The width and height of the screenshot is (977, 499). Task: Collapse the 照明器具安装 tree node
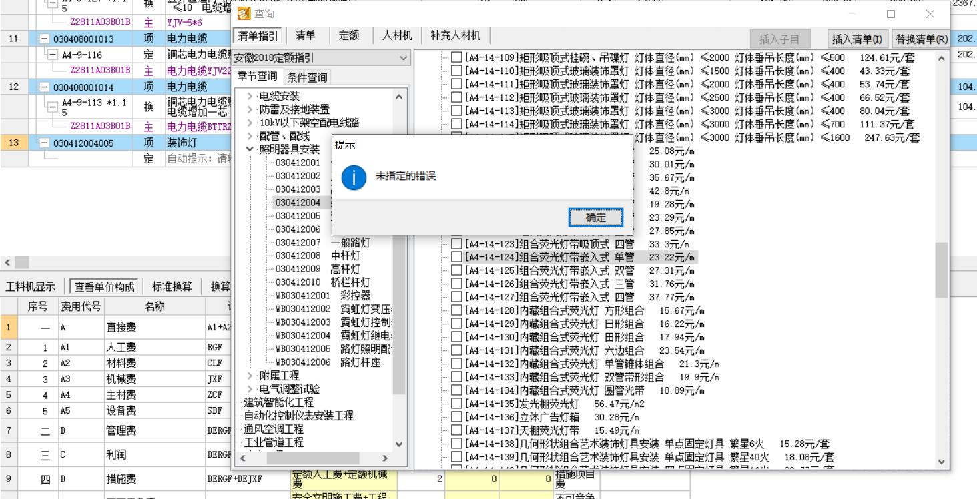tap(250, 149)
